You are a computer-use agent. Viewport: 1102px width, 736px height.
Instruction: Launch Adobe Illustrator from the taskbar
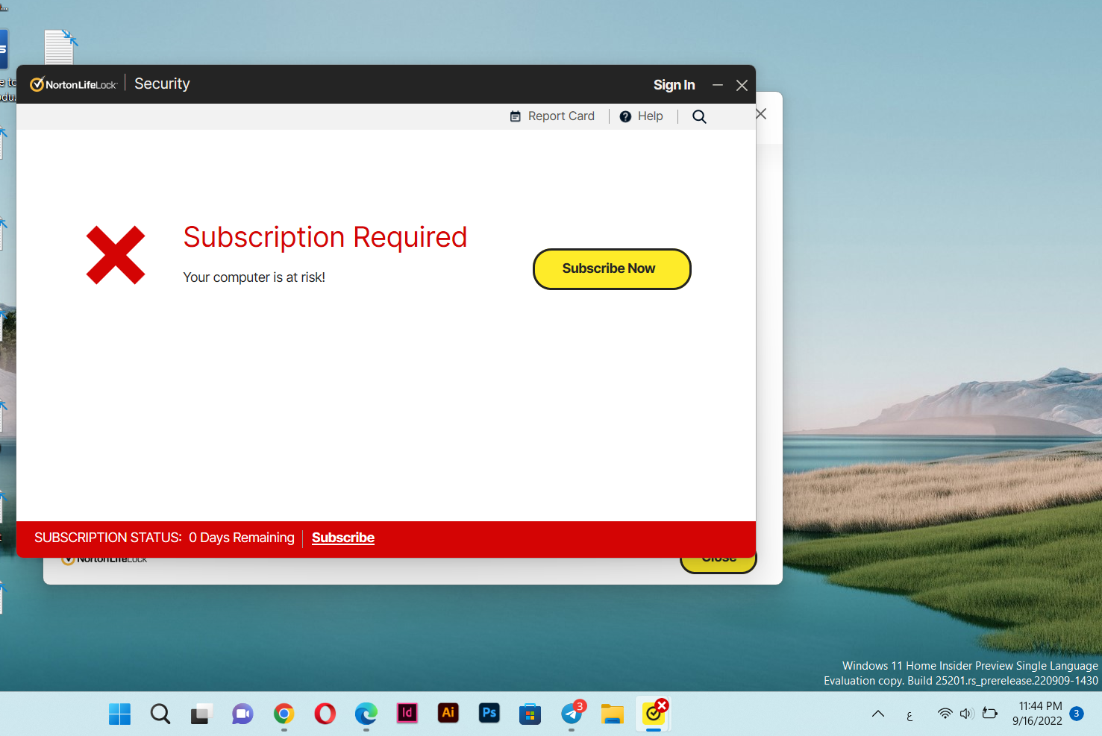coord(448,713)
